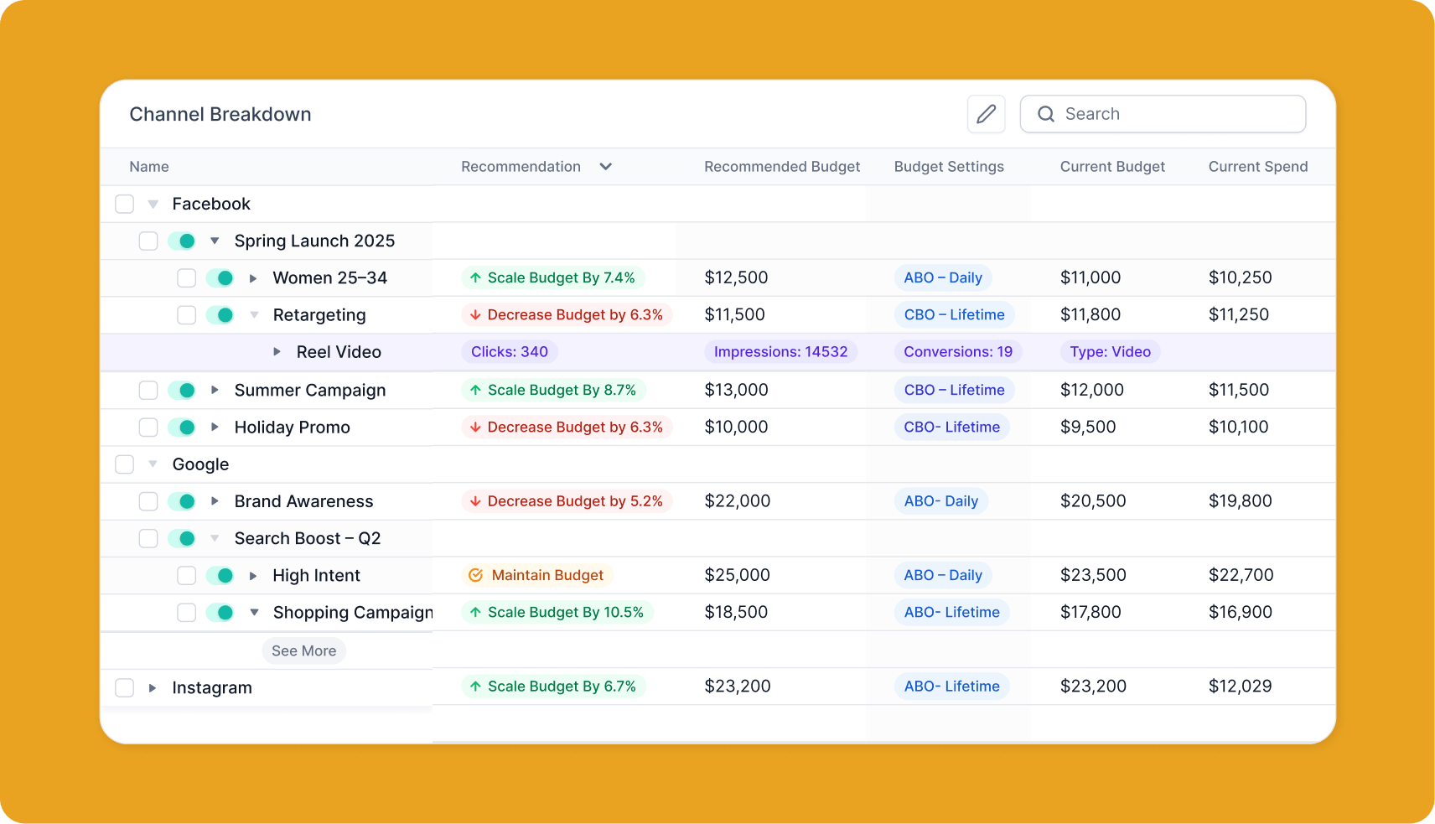Expand the Instagram channel row
The height and width of the screenshot is (824, 1435).
(x=153, y=688)
